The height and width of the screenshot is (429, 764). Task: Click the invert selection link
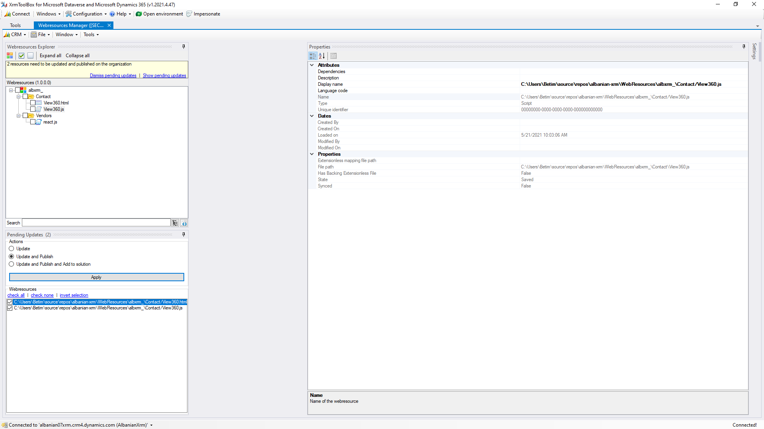pyautogui.click(x=74, y=295)
